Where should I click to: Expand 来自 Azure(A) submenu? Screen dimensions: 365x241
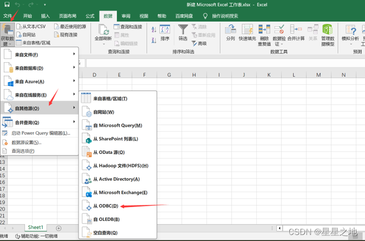(39, 82)
